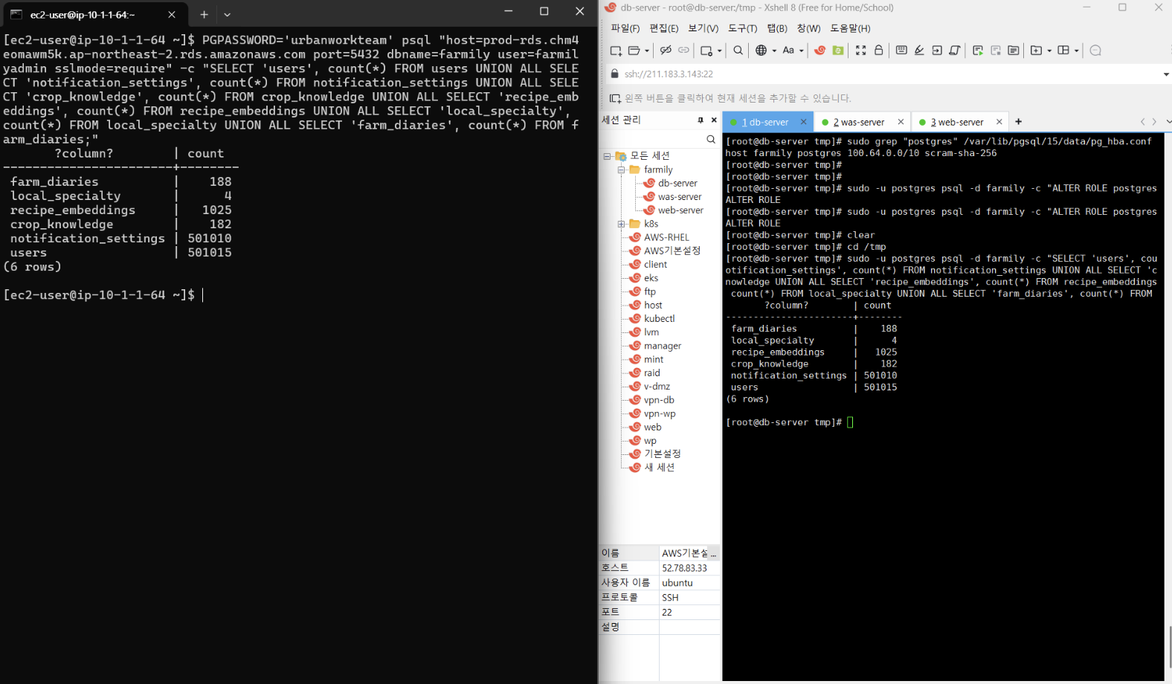Pin the session manager panel
This screenshot has width=1172, height=684.
[x=700, y=120]
